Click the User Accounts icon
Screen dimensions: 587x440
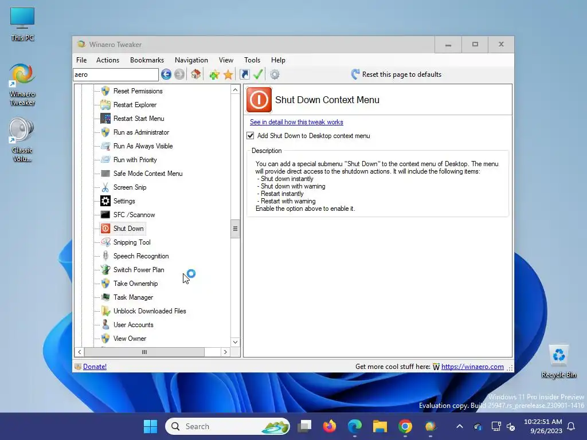click(105, 325)
